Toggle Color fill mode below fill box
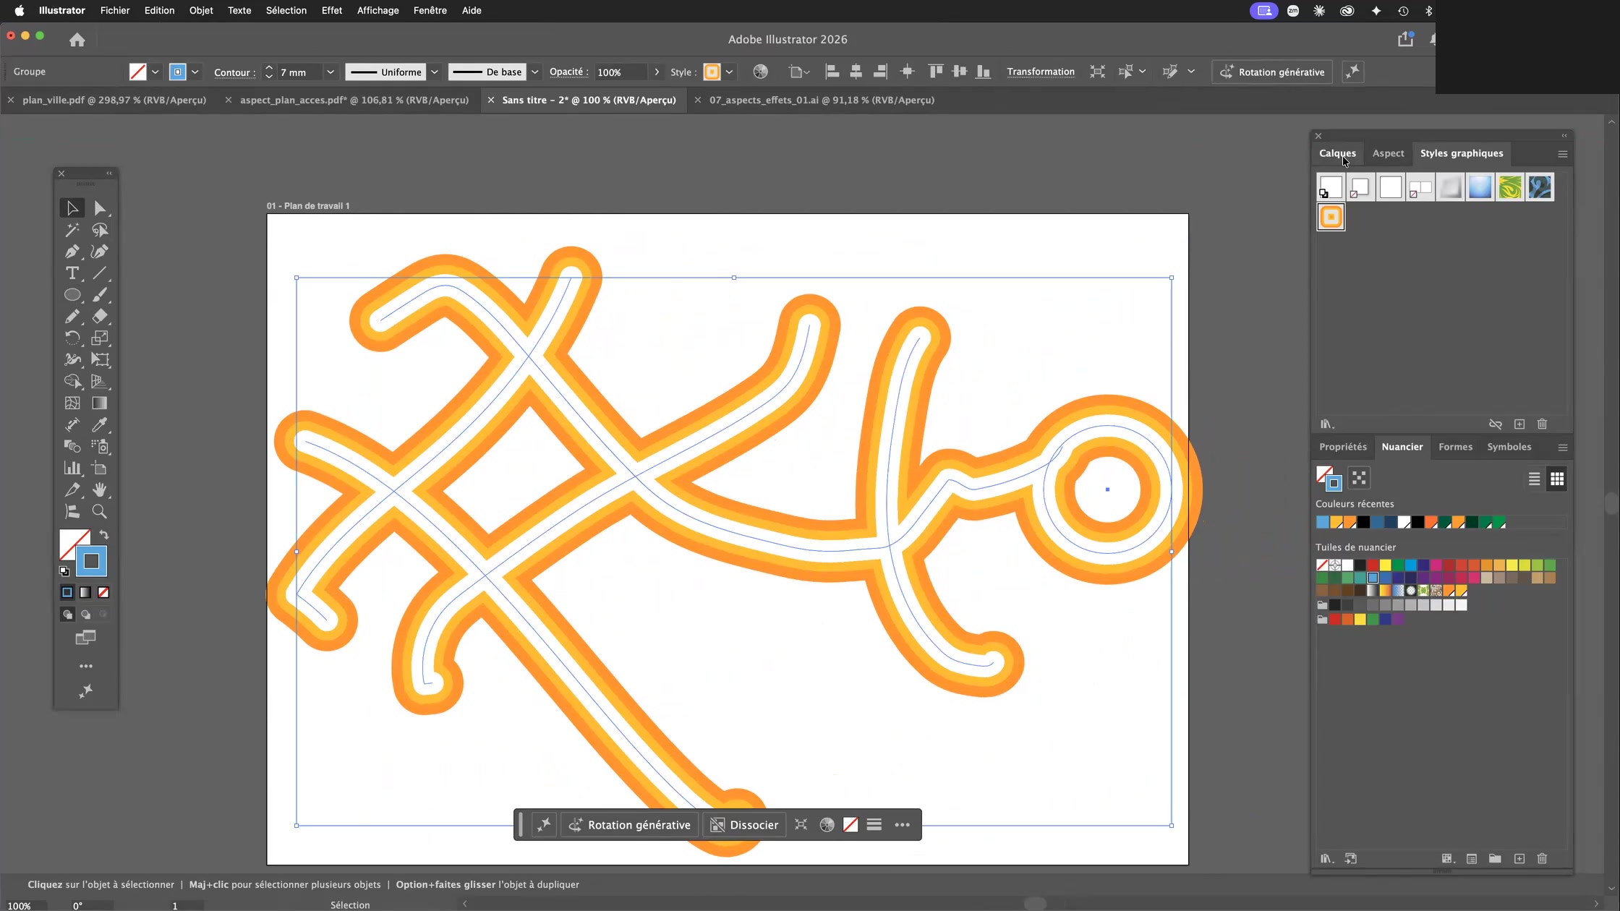 [67, 592]
